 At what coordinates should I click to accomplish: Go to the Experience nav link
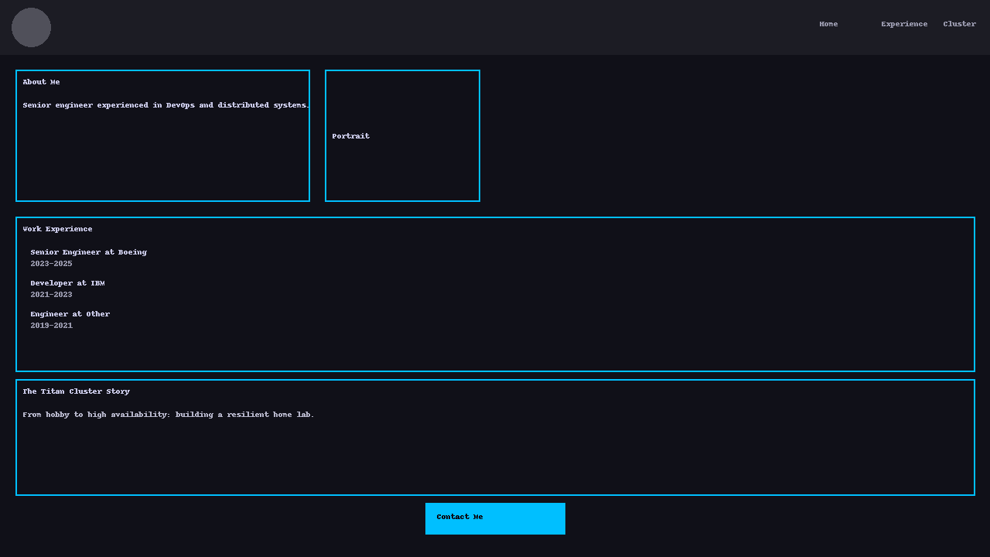coord(904,24)
